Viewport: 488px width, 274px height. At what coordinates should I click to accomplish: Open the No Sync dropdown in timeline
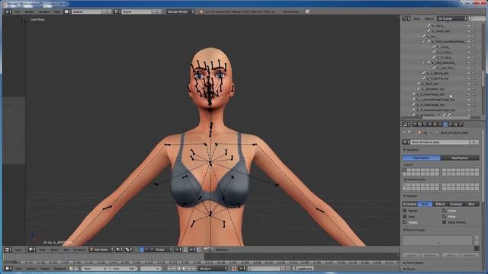213,269
